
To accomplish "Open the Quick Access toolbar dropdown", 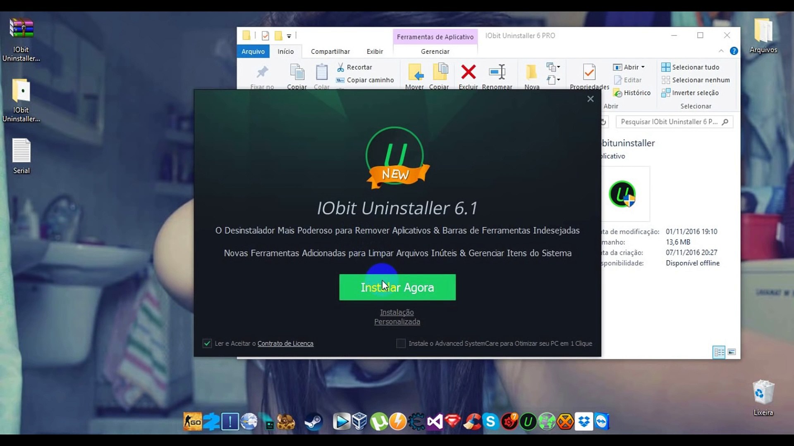I will tap(289, 36).
